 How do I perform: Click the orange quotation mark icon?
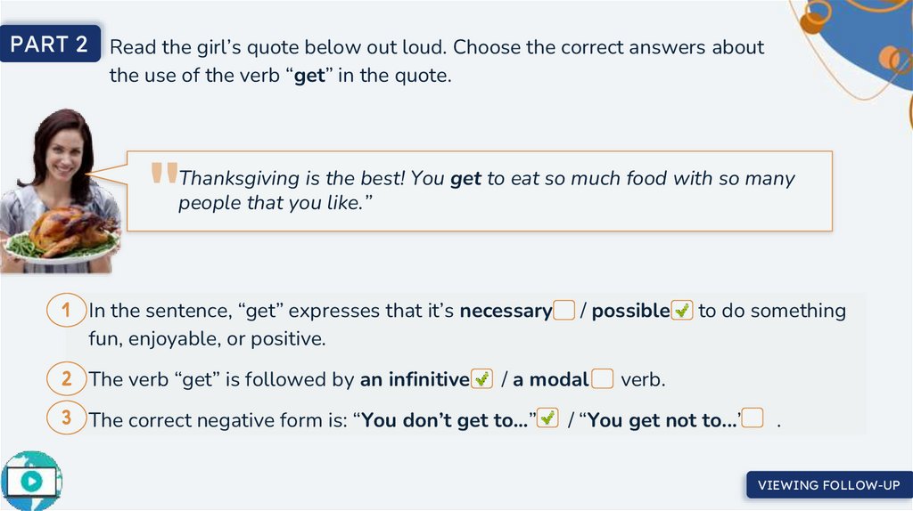coord(164,174)
